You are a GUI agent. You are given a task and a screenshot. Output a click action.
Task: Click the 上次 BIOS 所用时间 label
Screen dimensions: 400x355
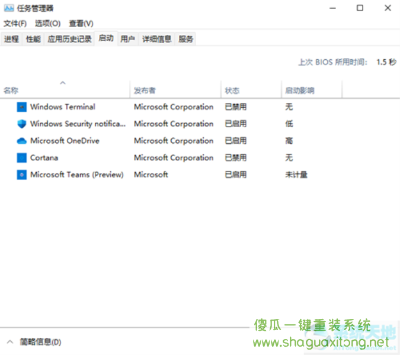click(333, 62)
